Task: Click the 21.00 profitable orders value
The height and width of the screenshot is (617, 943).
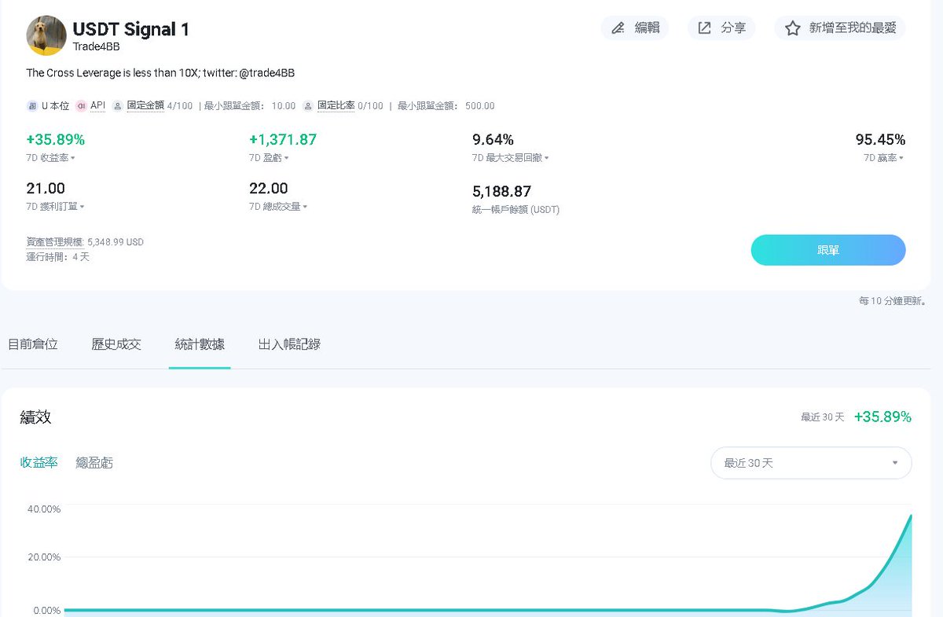Action: coord(46,188)
